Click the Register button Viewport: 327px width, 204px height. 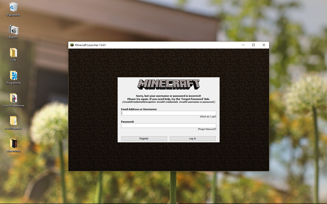click(144, 139)
